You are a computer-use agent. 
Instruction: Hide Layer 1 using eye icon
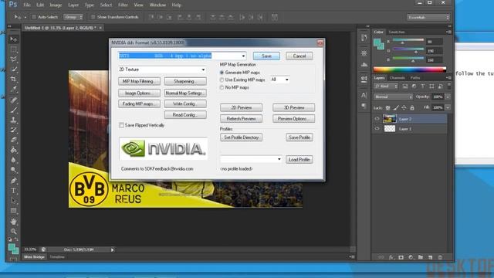pos(377,129)
